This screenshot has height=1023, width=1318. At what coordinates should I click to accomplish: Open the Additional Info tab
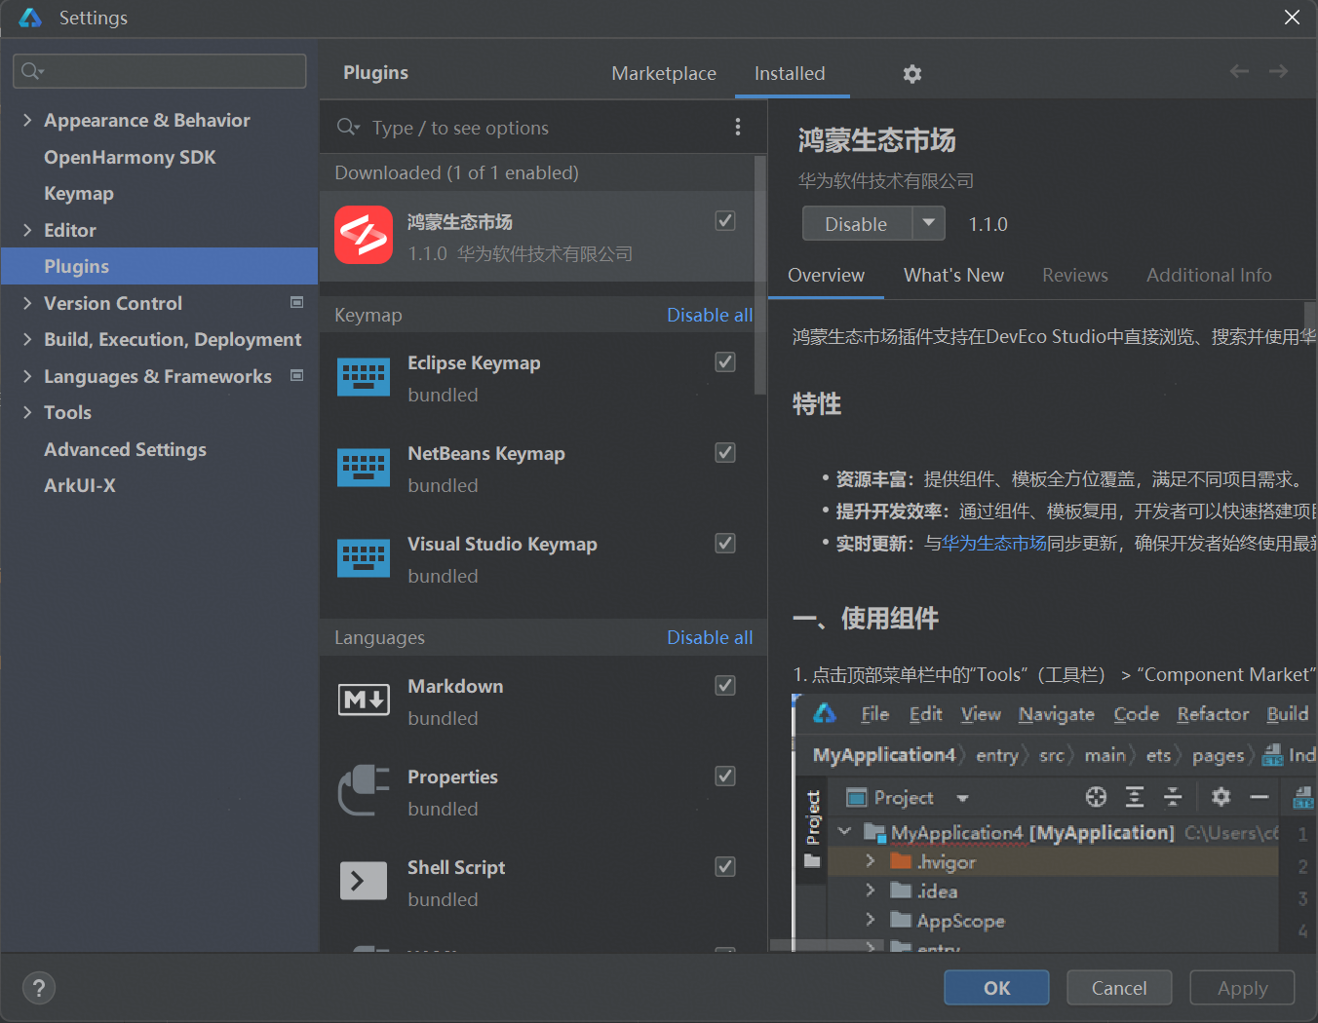pos(1209,275)
